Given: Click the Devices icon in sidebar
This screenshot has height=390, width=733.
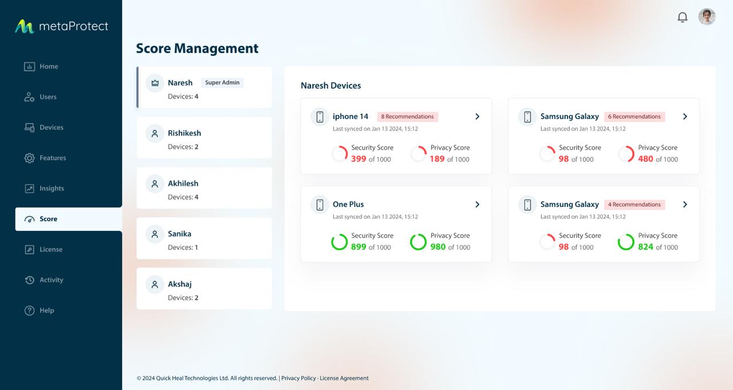Looking at the screenshot, I should pos(29,128).
